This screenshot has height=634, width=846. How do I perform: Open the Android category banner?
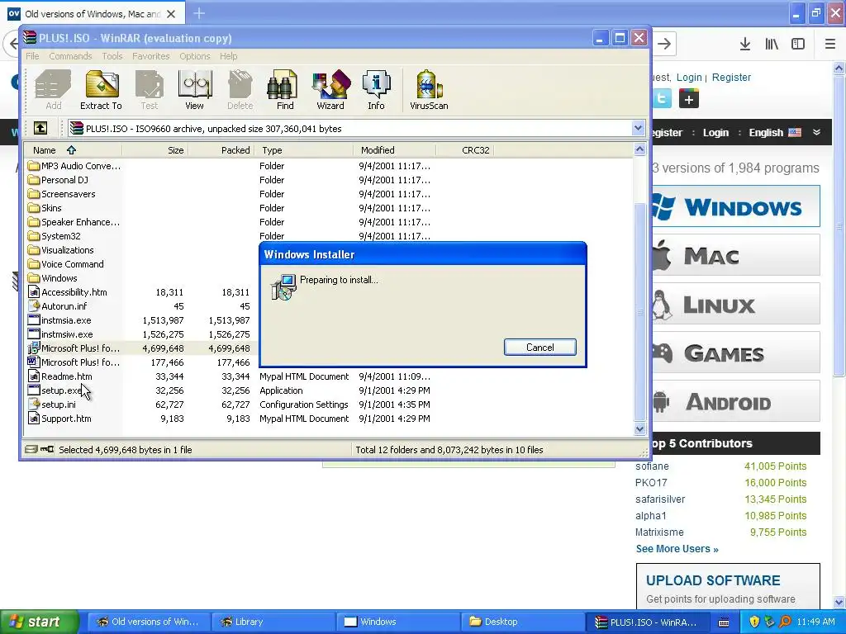736,401
